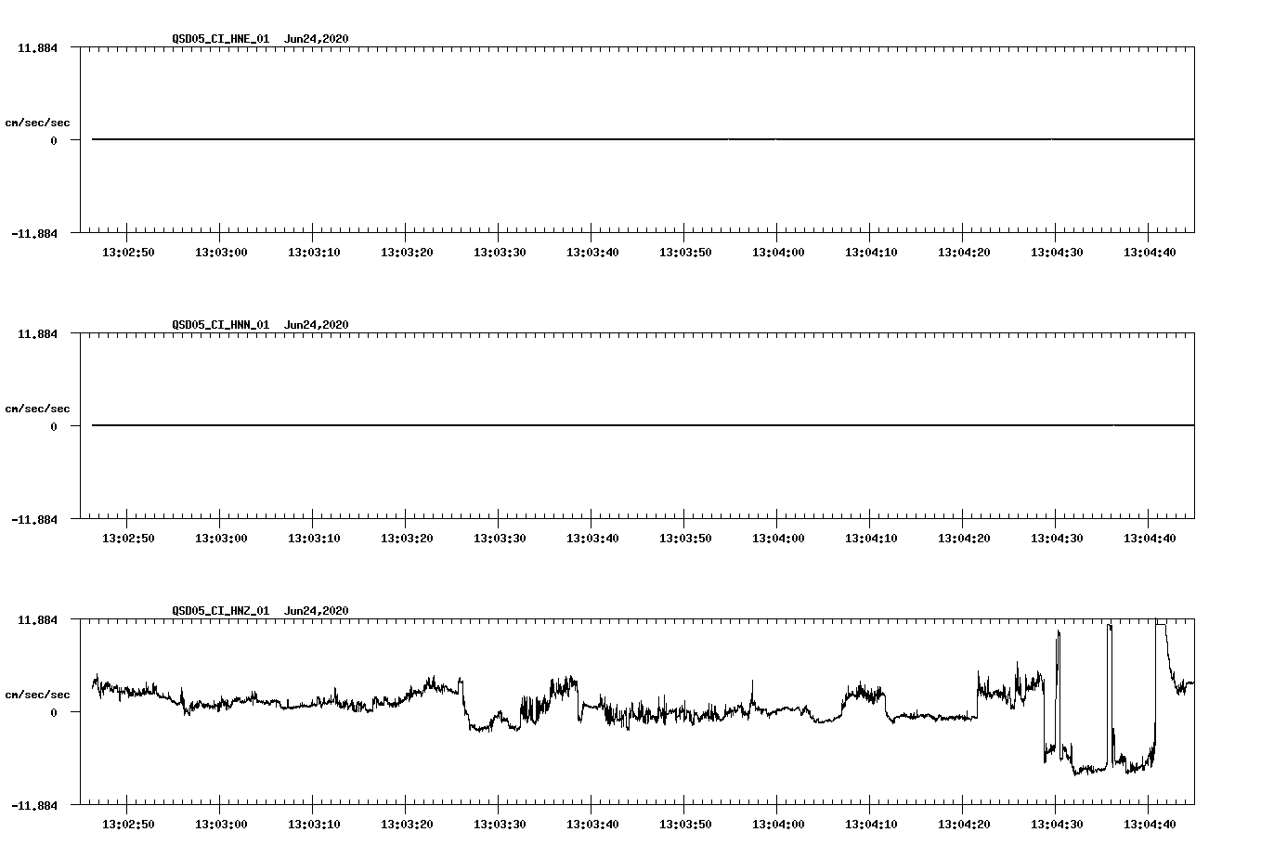Image resolution: width=1261 pixels, height=858 pixels.
Task: Click the 13:03:00 time label under HNN plot
Action: coord(221,539)
